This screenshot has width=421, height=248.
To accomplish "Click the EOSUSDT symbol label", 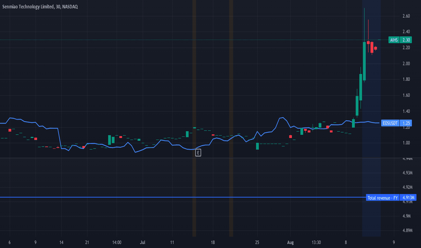I will point(390,123).
